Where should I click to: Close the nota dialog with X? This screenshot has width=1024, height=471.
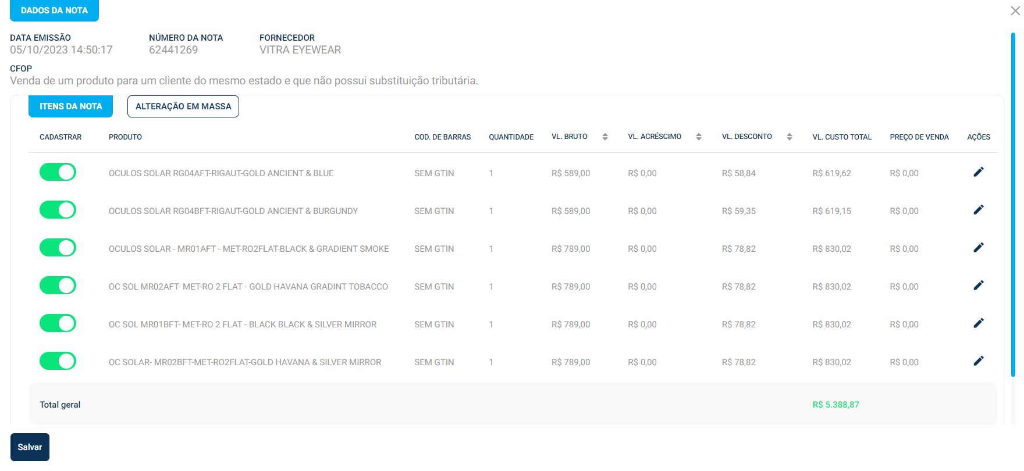point(1015,11)
